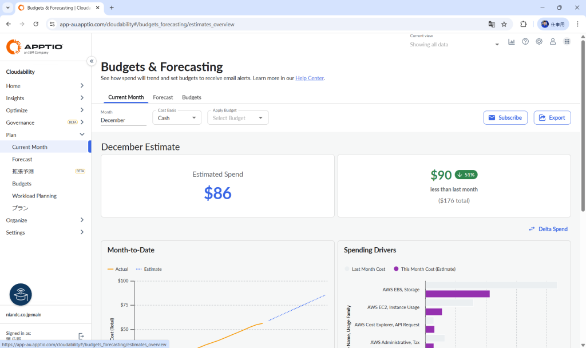586x348 pixels.
Task: Collapse the left sidebar with the double-chevron
Action: click(92, 61)
